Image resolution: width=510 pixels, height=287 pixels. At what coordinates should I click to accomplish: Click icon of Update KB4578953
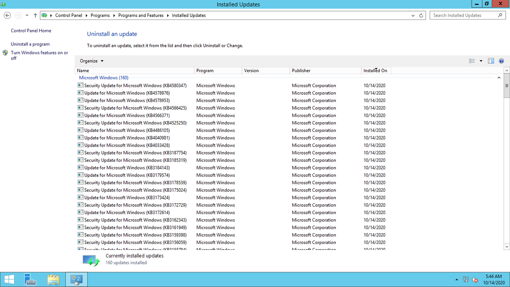80,100
